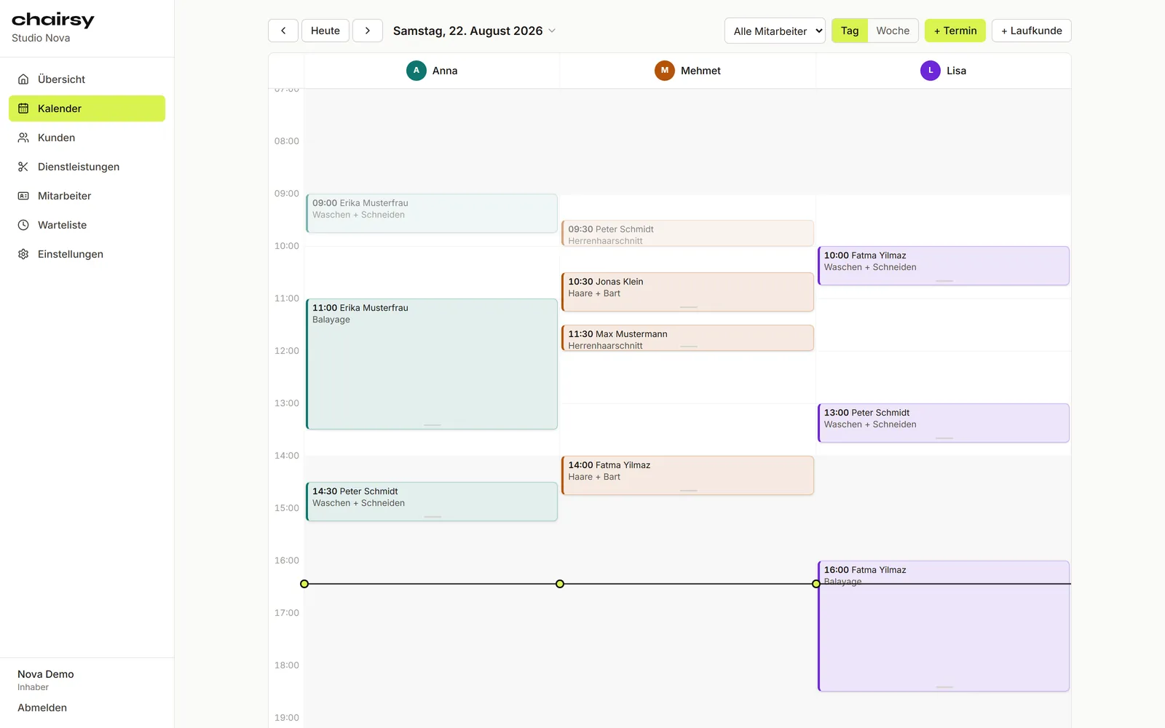Open the 10:30 Jonas Klein appointment
The height and width of the screenshot is (728, 1165).
tap(687, 292)
